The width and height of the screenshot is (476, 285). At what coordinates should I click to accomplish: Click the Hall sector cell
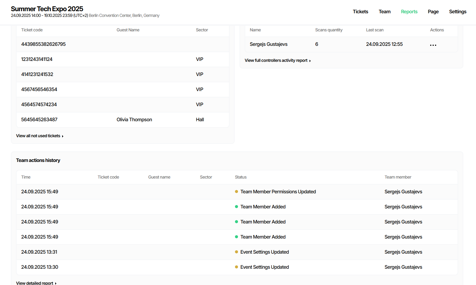click(200, 119)
